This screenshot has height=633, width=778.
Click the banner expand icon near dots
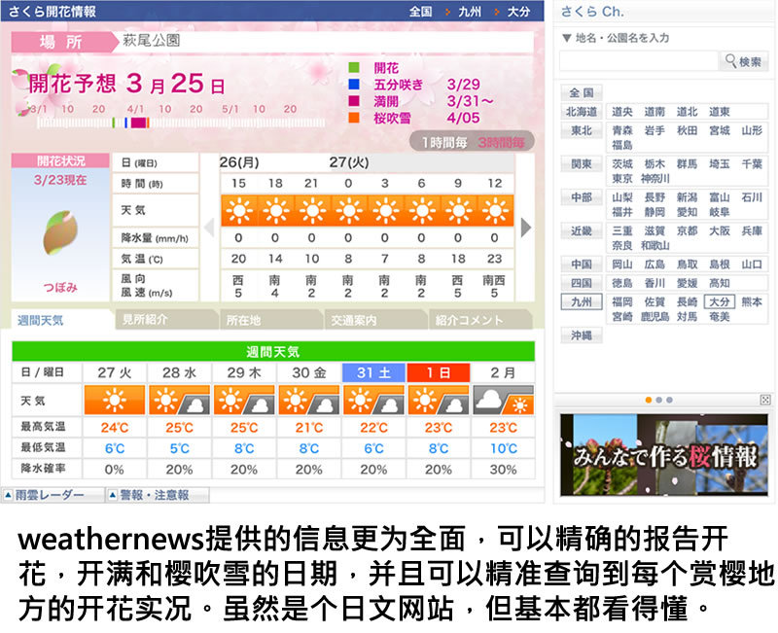(x=765, y=400)
